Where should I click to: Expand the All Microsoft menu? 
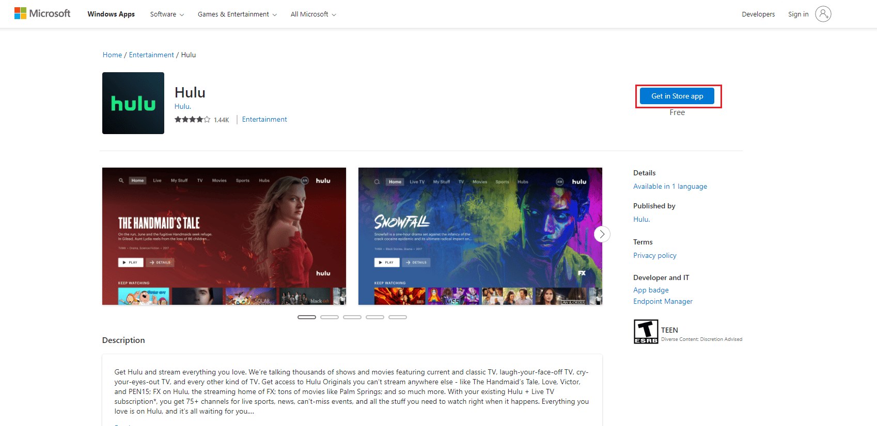(313, 14)
